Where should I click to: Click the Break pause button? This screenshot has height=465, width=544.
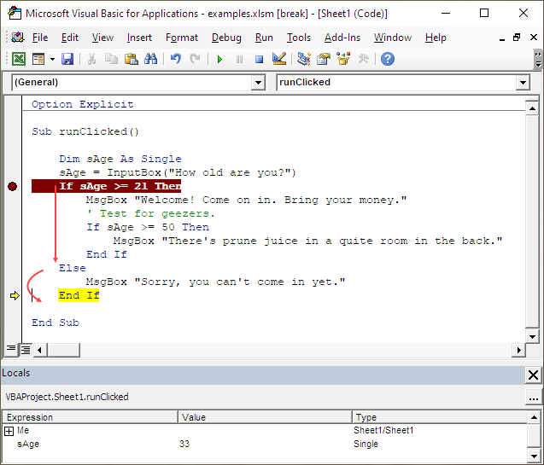click(239, 59)
